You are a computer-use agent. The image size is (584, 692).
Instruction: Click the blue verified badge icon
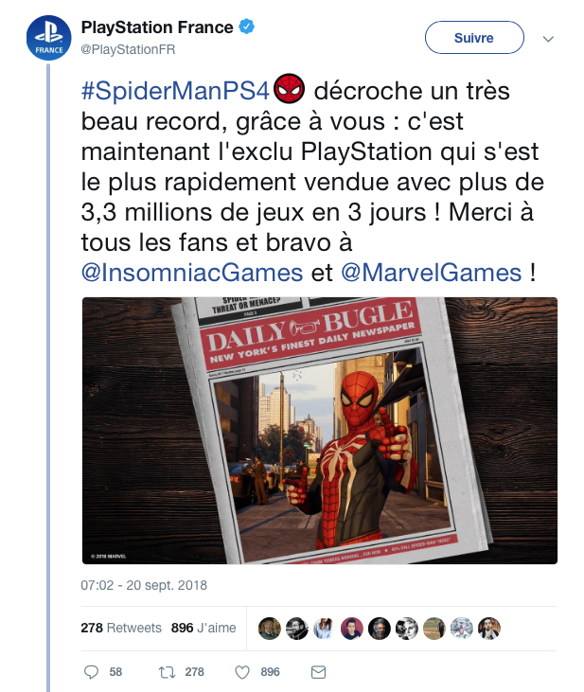tap(246, 27)
